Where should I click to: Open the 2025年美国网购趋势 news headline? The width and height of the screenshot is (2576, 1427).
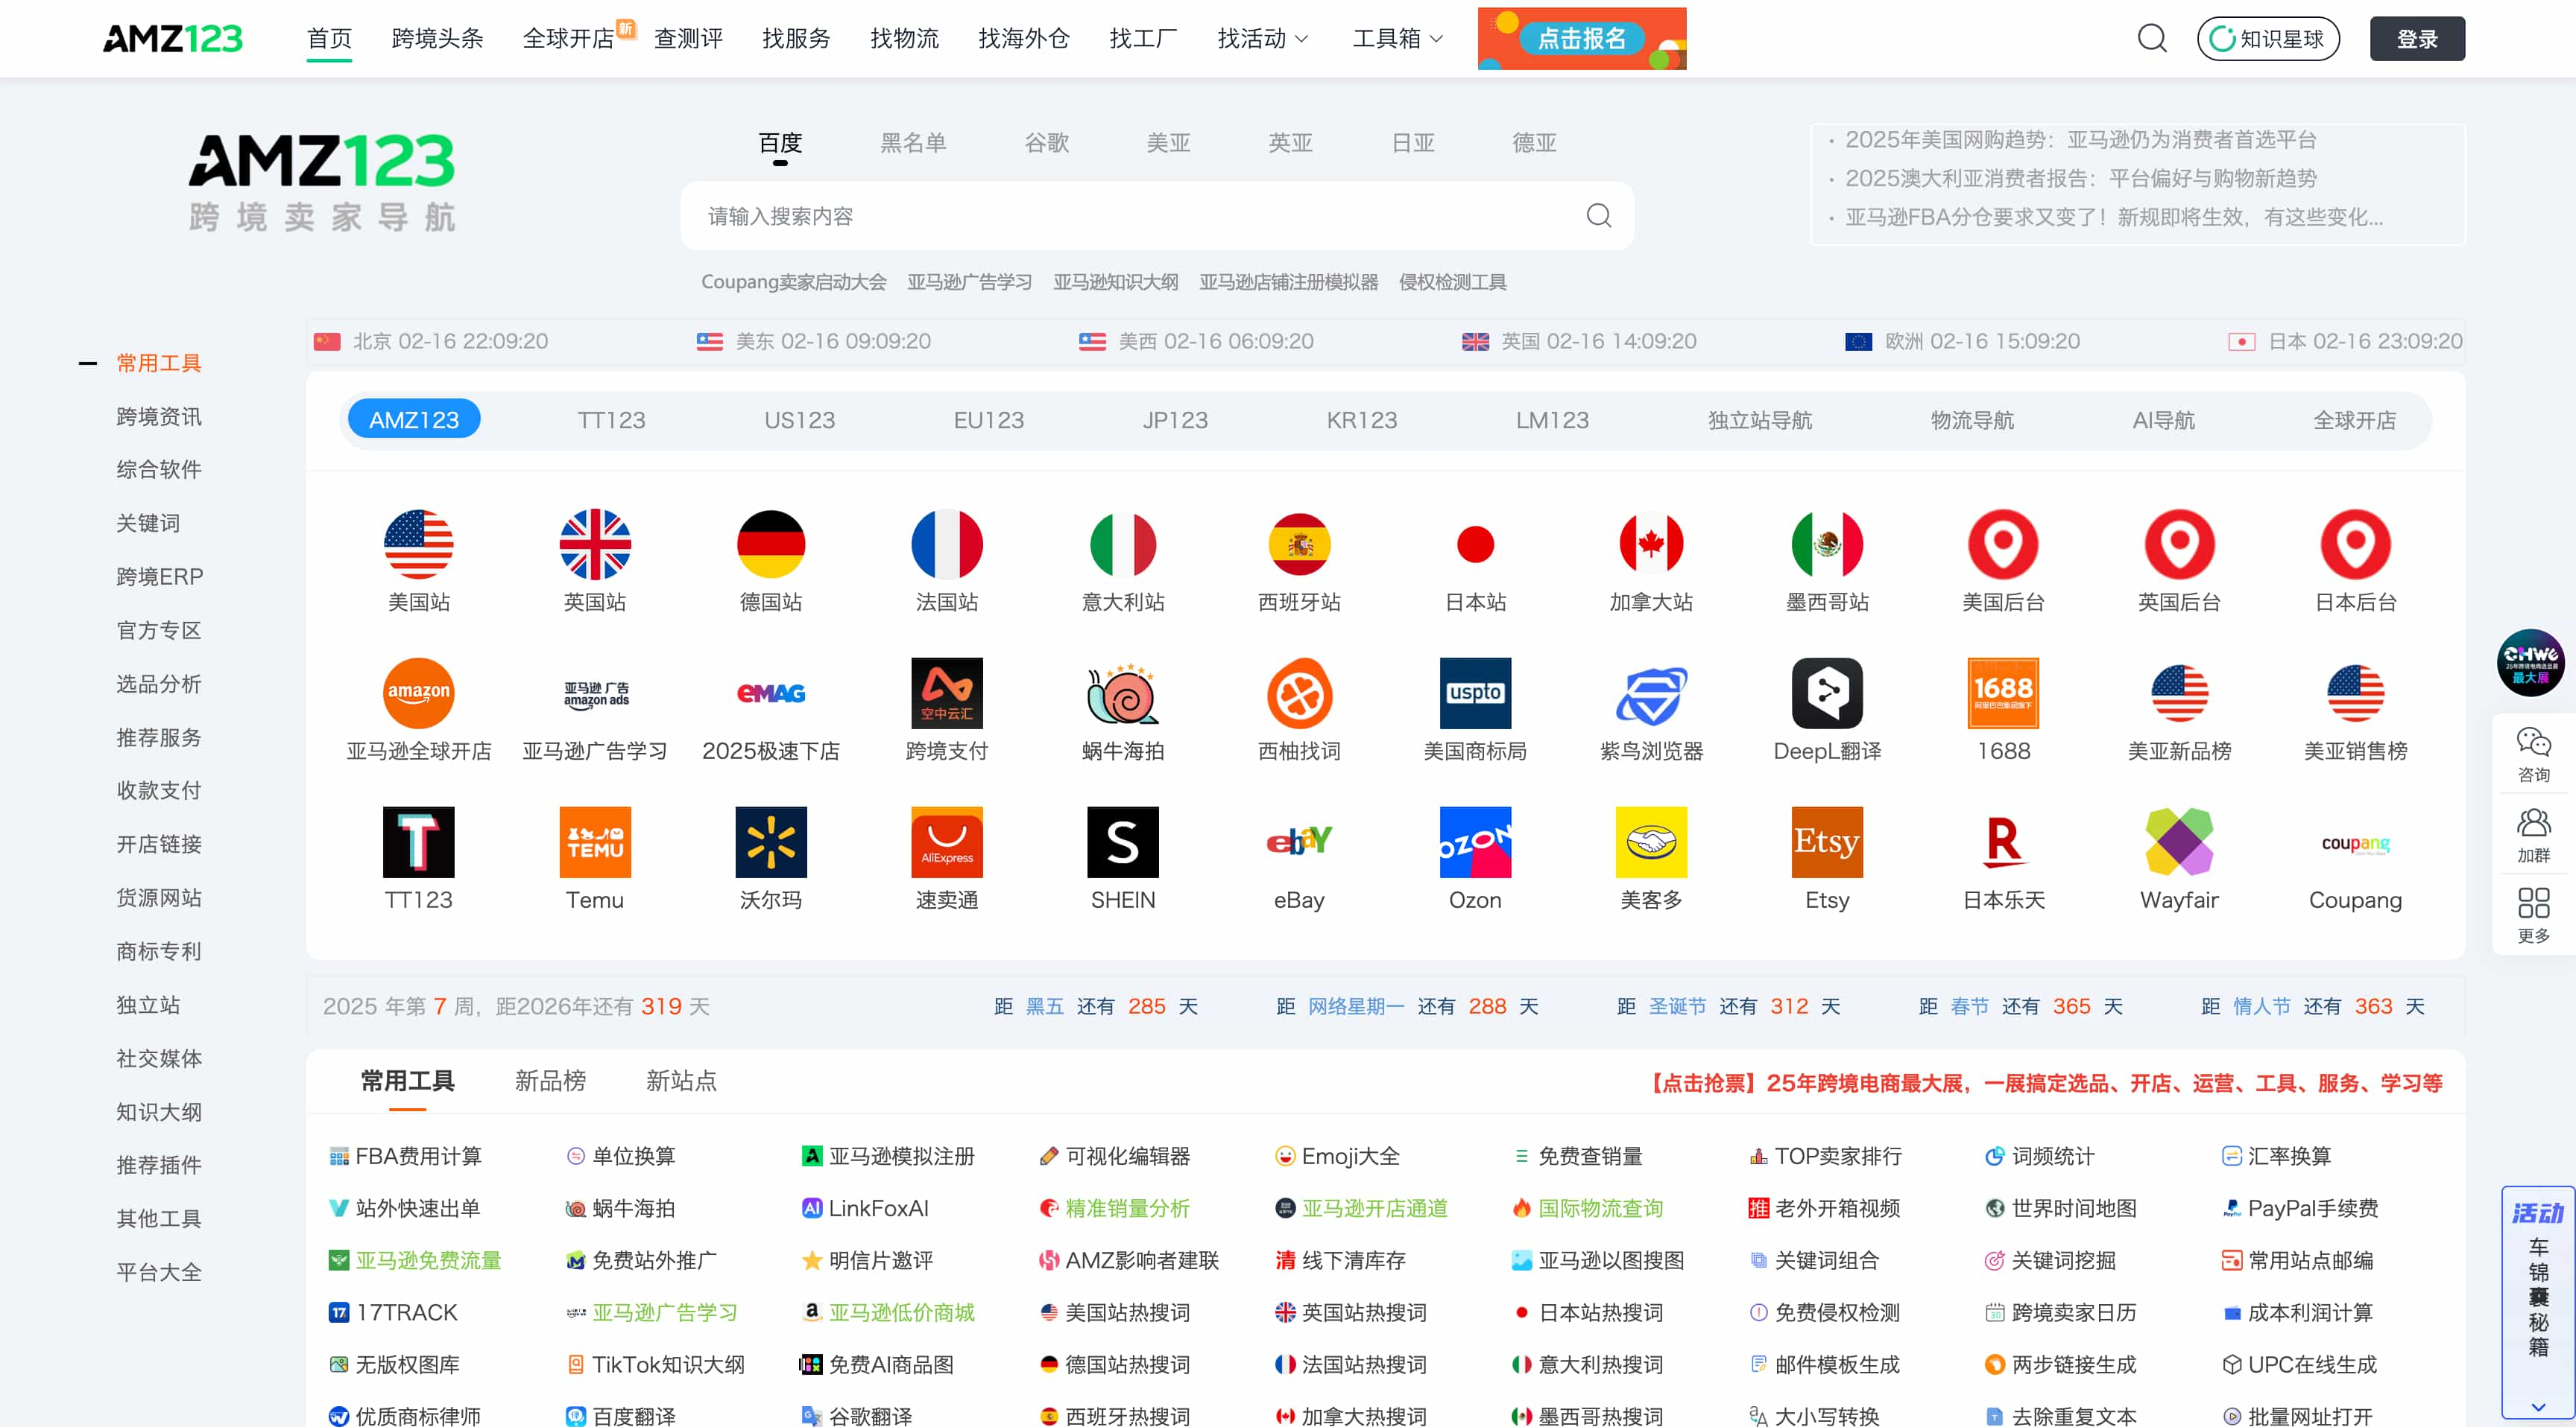pyautogui.click(x=2080, y=139)
